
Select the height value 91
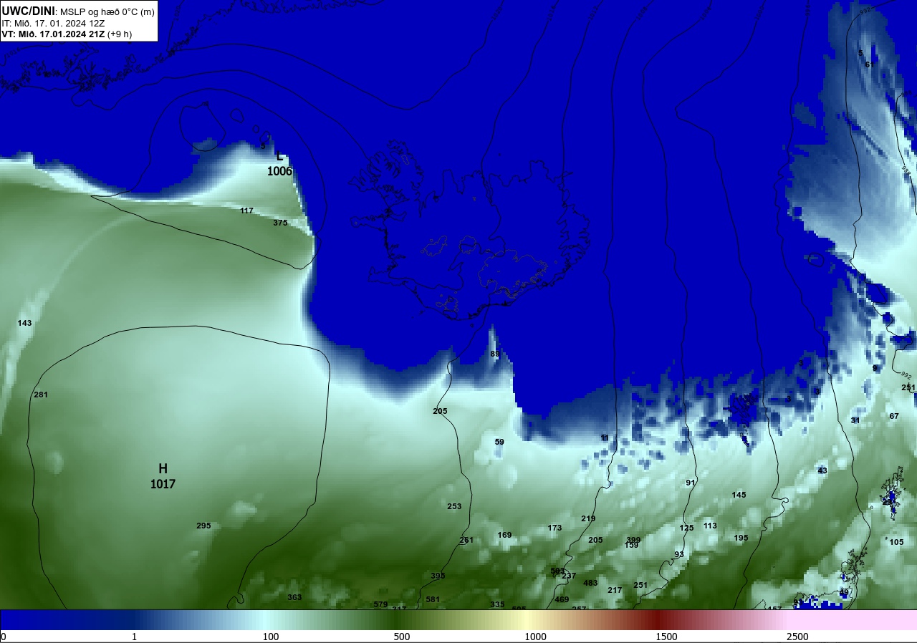(x=691, y=483)
